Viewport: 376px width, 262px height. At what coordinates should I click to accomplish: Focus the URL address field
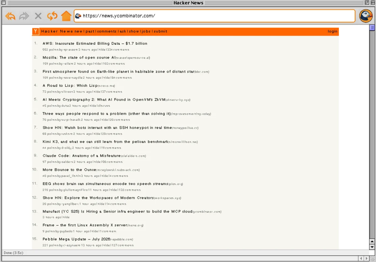click(215, 16)
